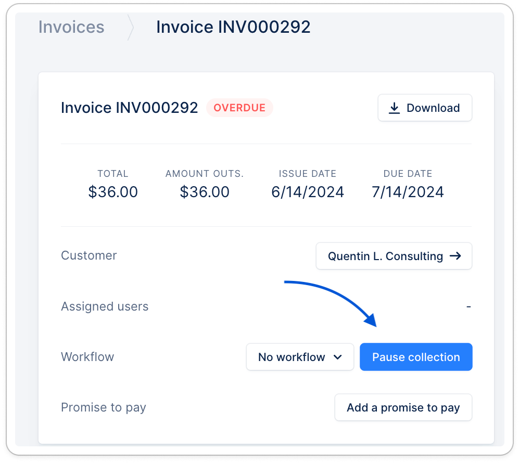Click the download arrow icon
Viewport: 519px width, 463px height.
pos(395,108)
